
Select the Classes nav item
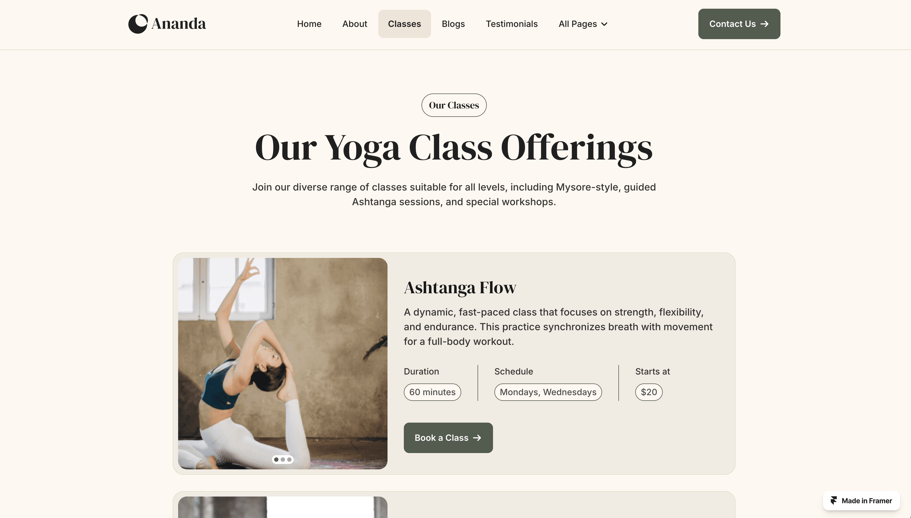click(x=404, y=24)
